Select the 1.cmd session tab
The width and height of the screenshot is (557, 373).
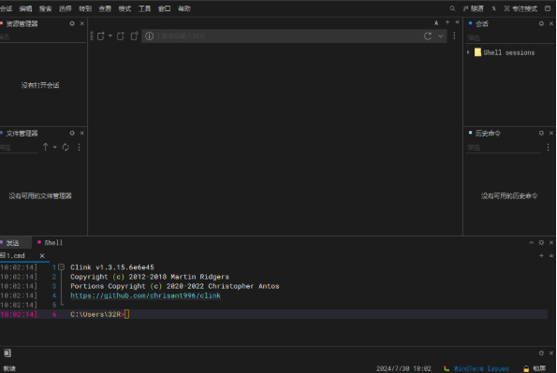15,255
